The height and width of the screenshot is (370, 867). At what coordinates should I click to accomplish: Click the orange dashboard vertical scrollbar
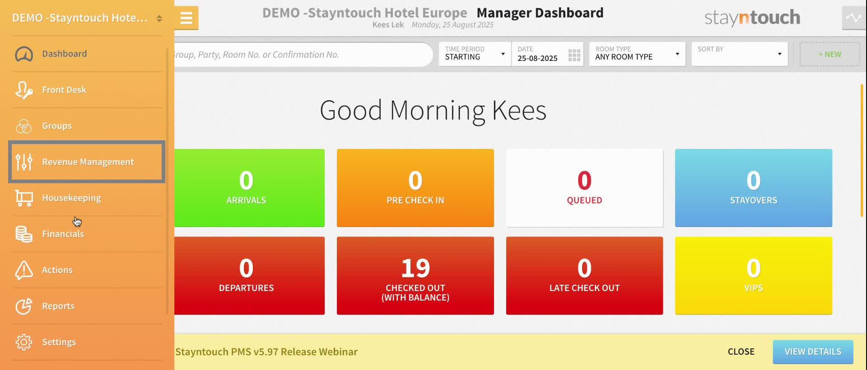point(862,150)
